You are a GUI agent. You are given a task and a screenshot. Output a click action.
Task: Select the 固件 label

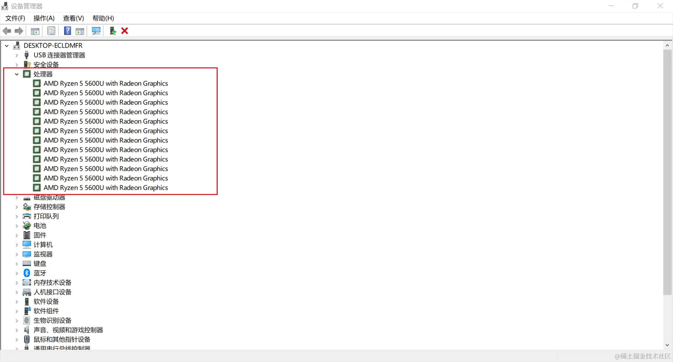coord(40,235)
